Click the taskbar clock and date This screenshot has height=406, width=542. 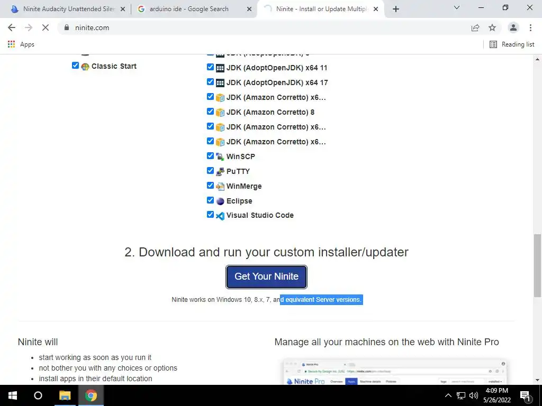pos(496,395)
